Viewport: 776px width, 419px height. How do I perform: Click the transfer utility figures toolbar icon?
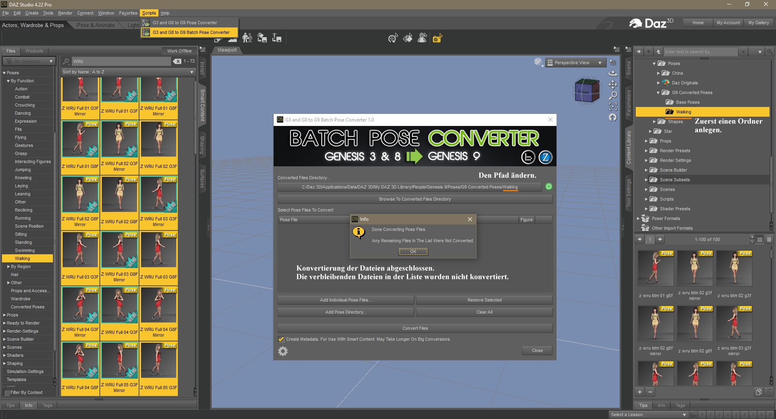pyautogui.click(x=247, y=38)
